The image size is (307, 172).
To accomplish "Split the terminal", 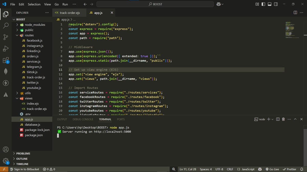I will pyautogui.click(x=278, y=119).
